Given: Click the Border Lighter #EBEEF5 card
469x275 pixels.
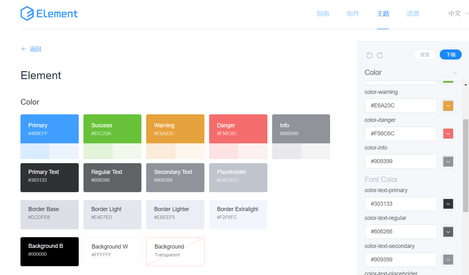Looking at the screenshot, I should (x=175, y=215).
